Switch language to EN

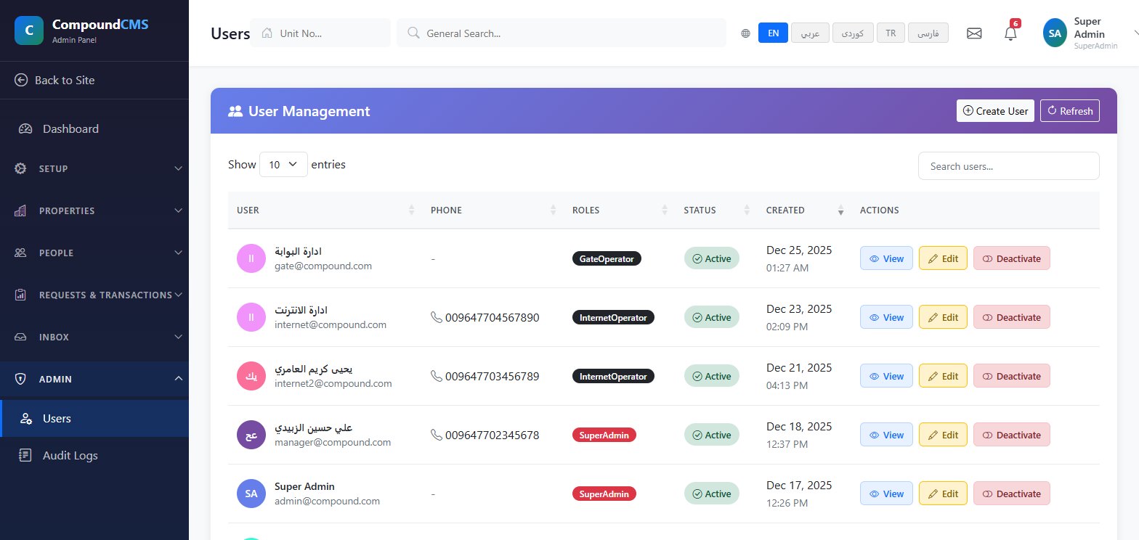(x=773, y=33)
